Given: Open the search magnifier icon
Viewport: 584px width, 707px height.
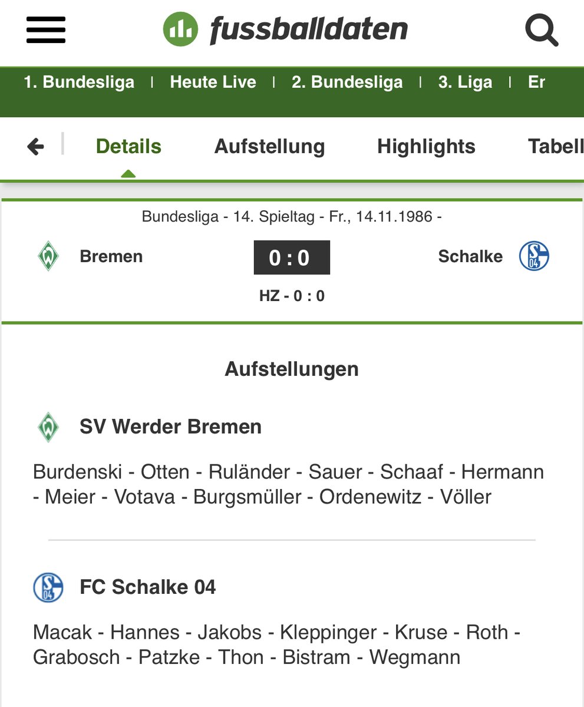Looking at the screenshot, I should [x=541, y=29].
